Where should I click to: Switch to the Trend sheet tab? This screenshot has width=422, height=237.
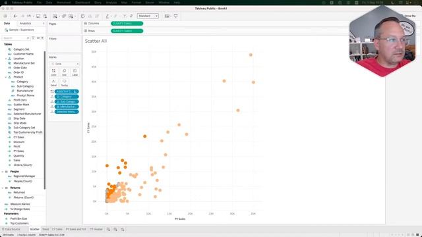45,229
